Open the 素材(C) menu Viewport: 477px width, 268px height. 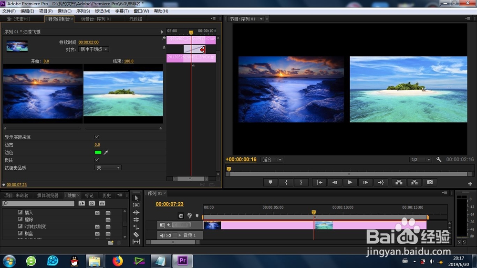click(x=64, y=11)
